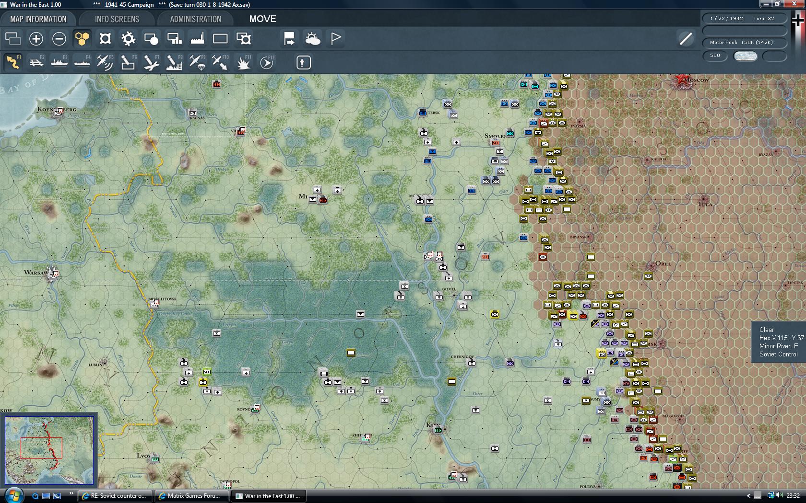The width and height of the screenshot is (806, 503).
Task: Click the show desktop quick launch icon
Action: pos(46,496)
